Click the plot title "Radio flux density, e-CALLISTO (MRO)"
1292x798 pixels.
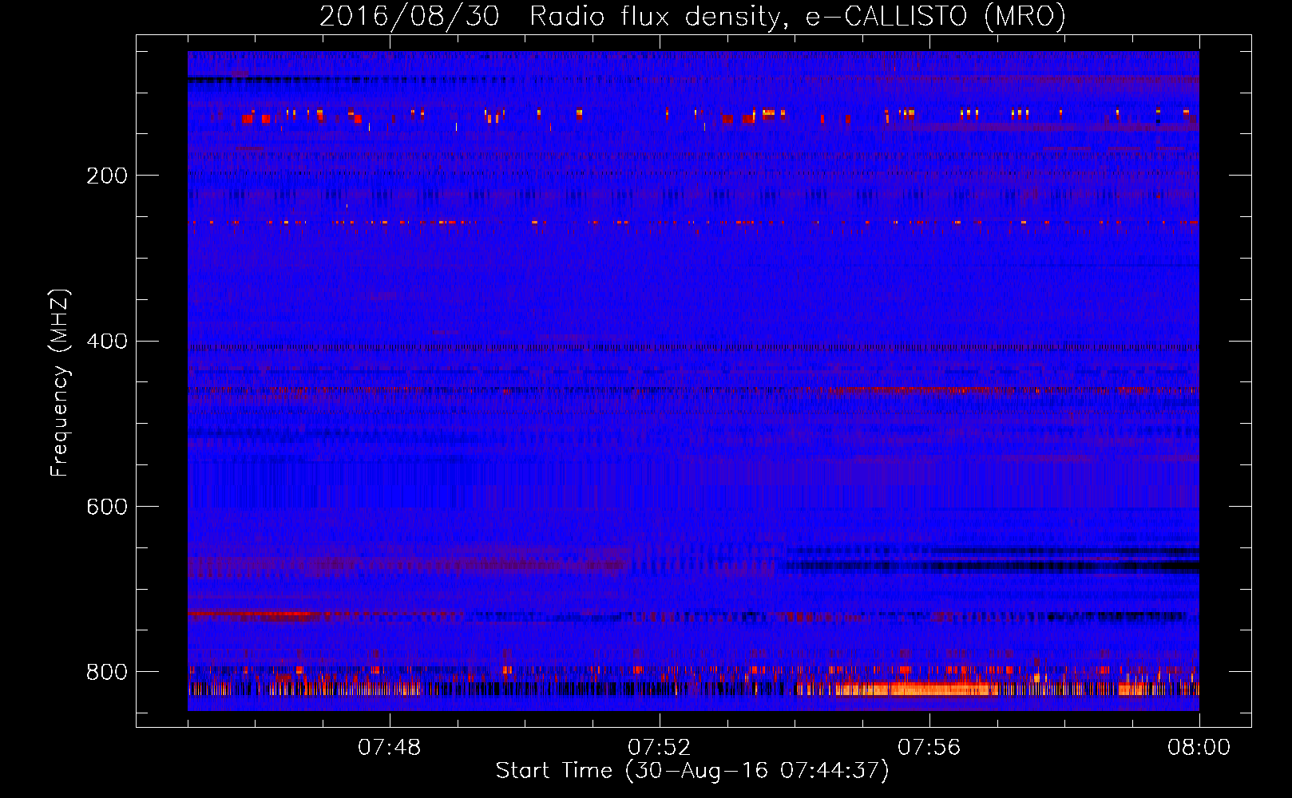tap(797, 17)
